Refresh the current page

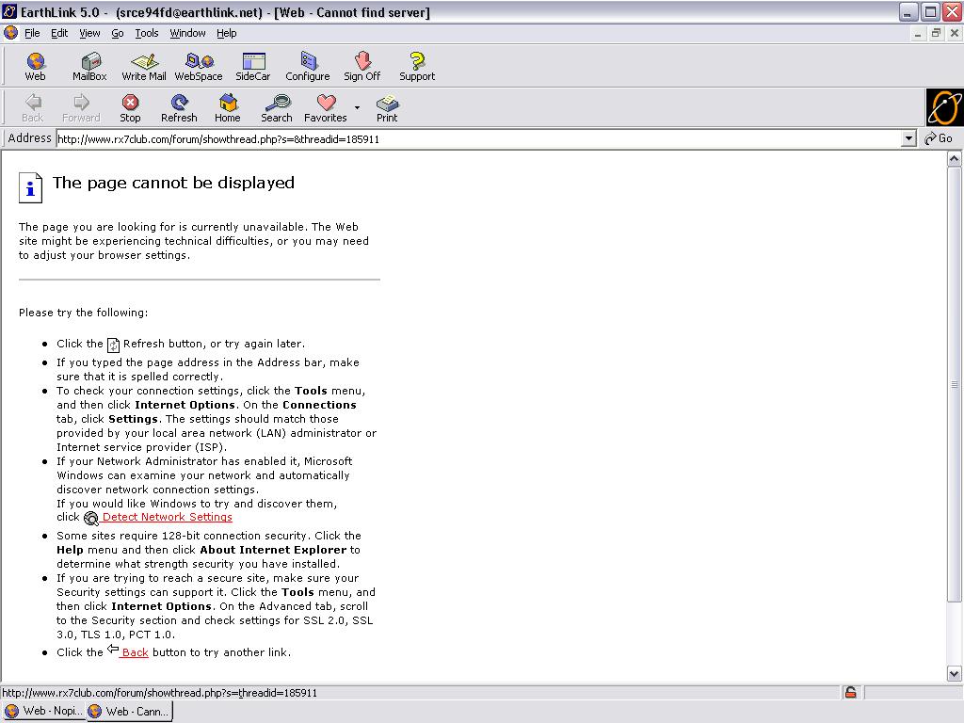(179, 107)
